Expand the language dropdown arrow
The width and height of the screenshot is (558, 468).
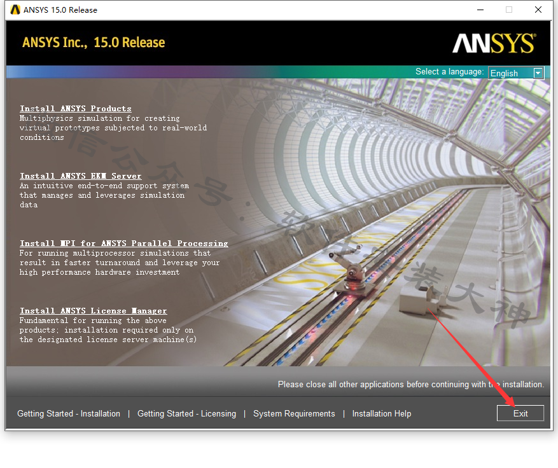pyautogui.click(x=538, y=73)
